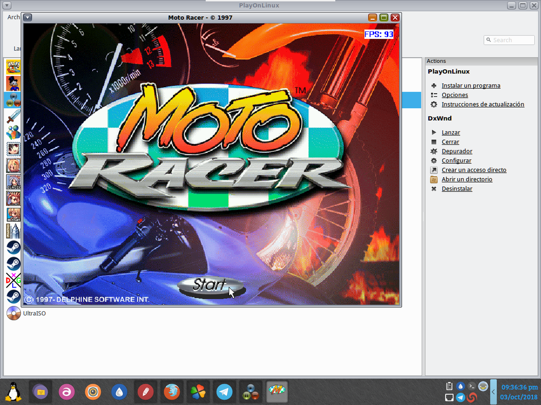Image resolution: width=541 pixels, height=405 pixels.
Task: Open Instrucciones de actualización link
Action: coord(483,104)
